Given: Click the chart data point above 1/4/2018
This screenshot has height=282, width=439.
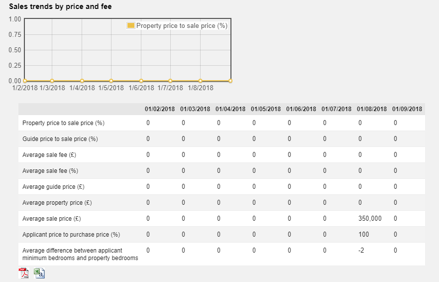Looking at the screenshot, I should click(x=82, y=81).
